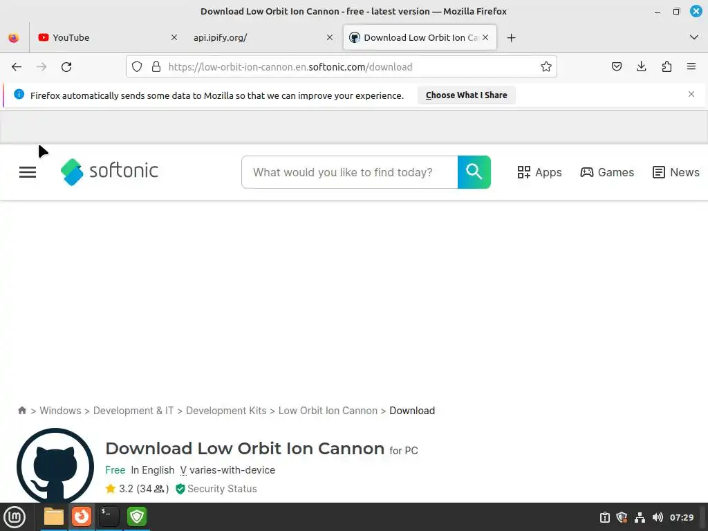Go to breadcrumb home icon

21,410
